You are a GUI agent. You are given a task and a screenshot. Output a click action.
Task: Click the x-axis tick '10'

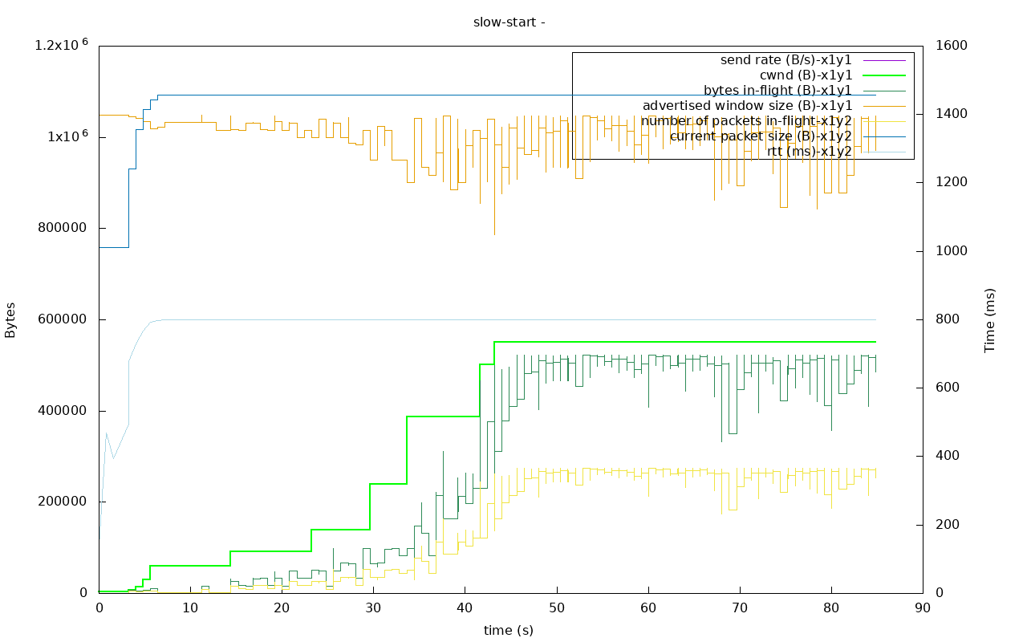point(190,607)
